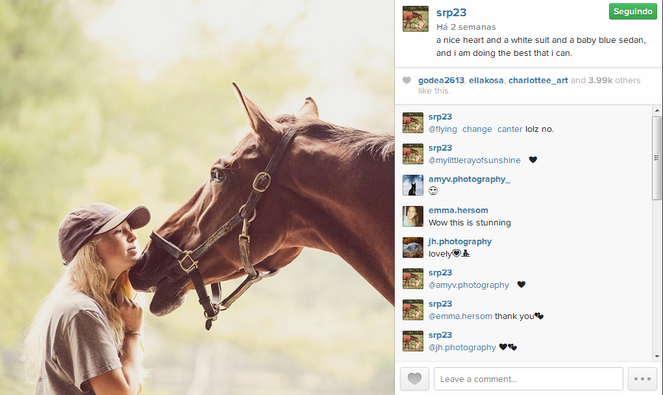Click the comments scrollbar down arrow
This screenshot has width=663, height=395.
coord(657,357)
